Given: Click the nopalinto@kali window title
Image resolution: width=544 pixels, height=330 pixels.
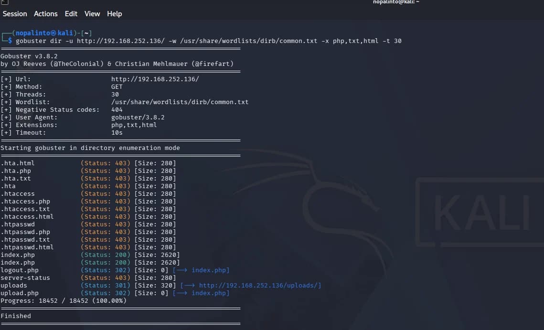Looking at the screenshot, I should click(396, 2).
